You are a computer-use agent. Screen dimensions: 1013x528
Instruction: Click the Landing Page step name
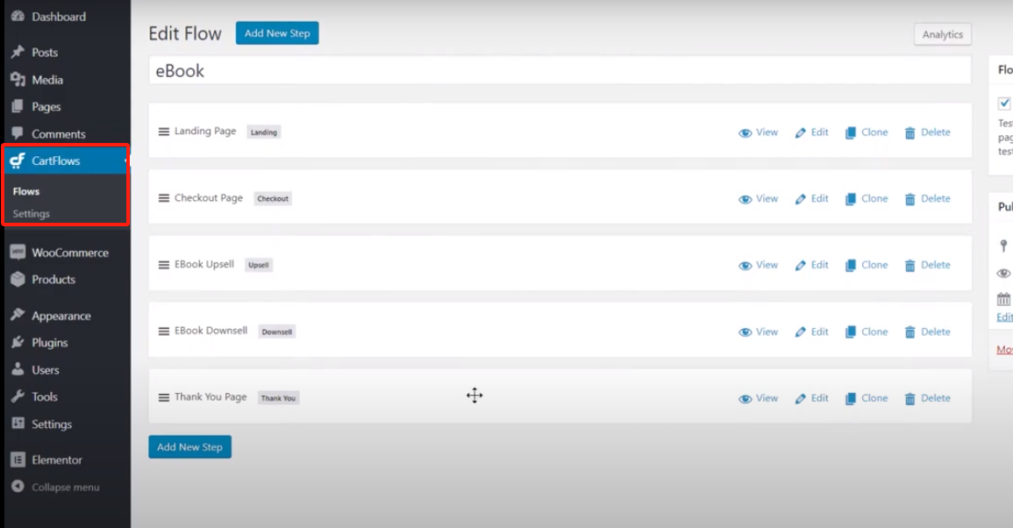205,131
